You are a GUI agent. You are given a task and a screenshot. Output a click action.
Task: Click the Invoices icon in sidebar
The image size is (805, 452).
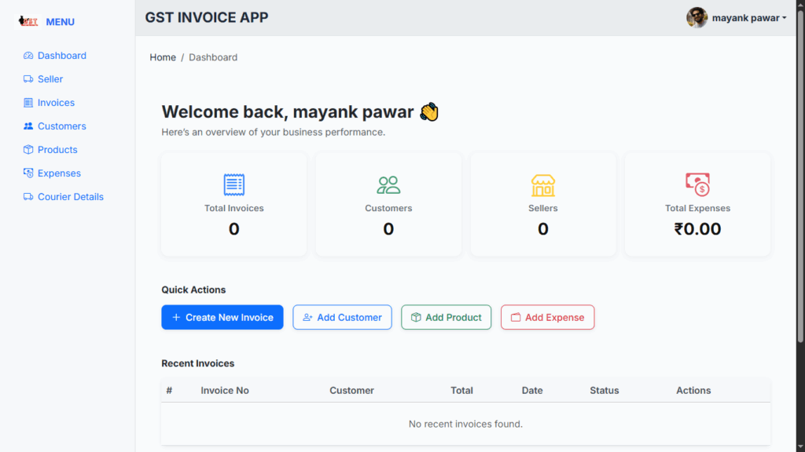point(28,103)
